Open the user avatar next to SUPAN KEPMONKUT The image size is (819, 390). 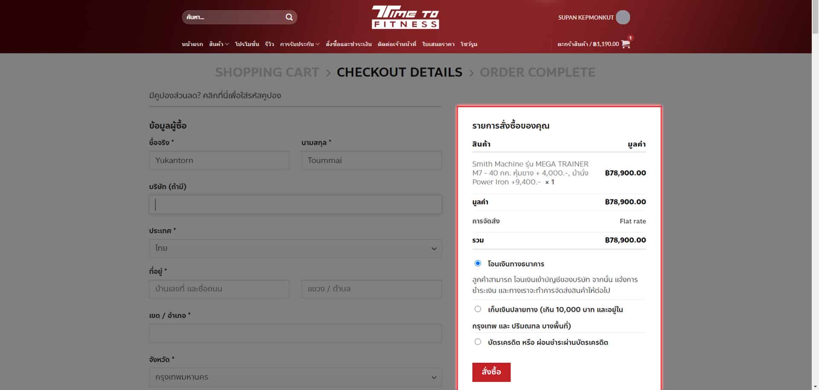coord(623,17)
